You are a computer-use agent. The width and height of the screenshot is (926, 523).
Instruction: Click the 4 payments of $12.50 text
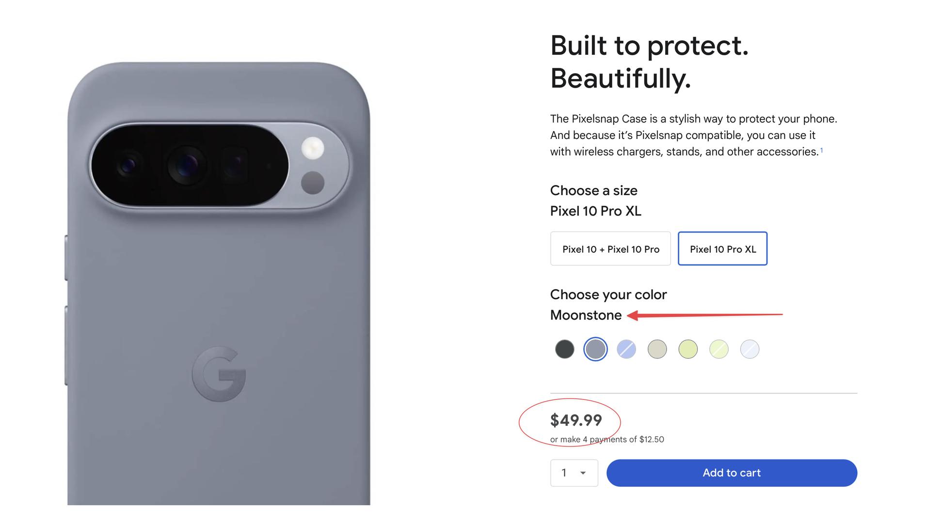pos(607,439)
